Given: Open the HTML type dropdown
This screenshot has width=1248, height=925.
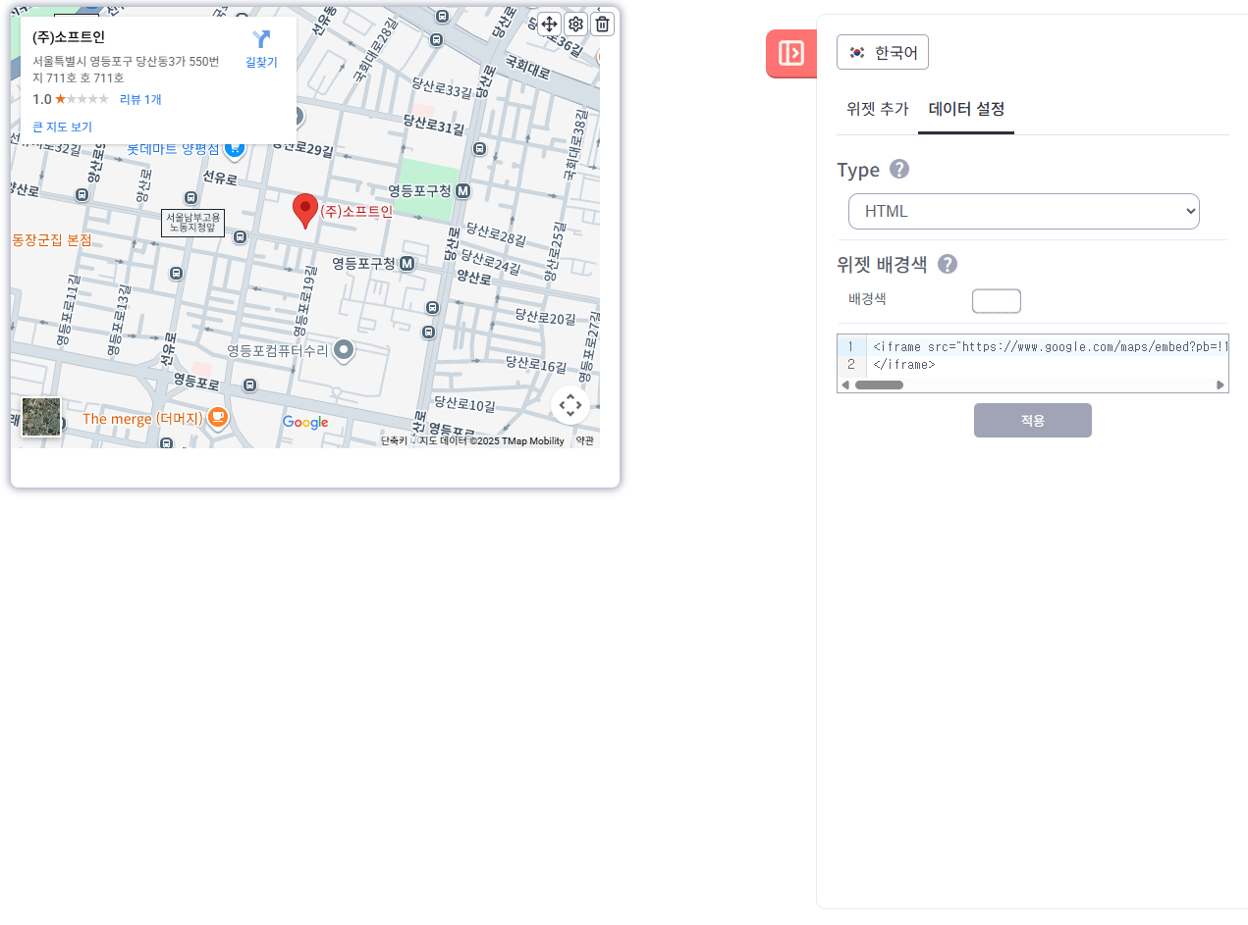Looking at the screenshot, I should [x=1023, y=211].
